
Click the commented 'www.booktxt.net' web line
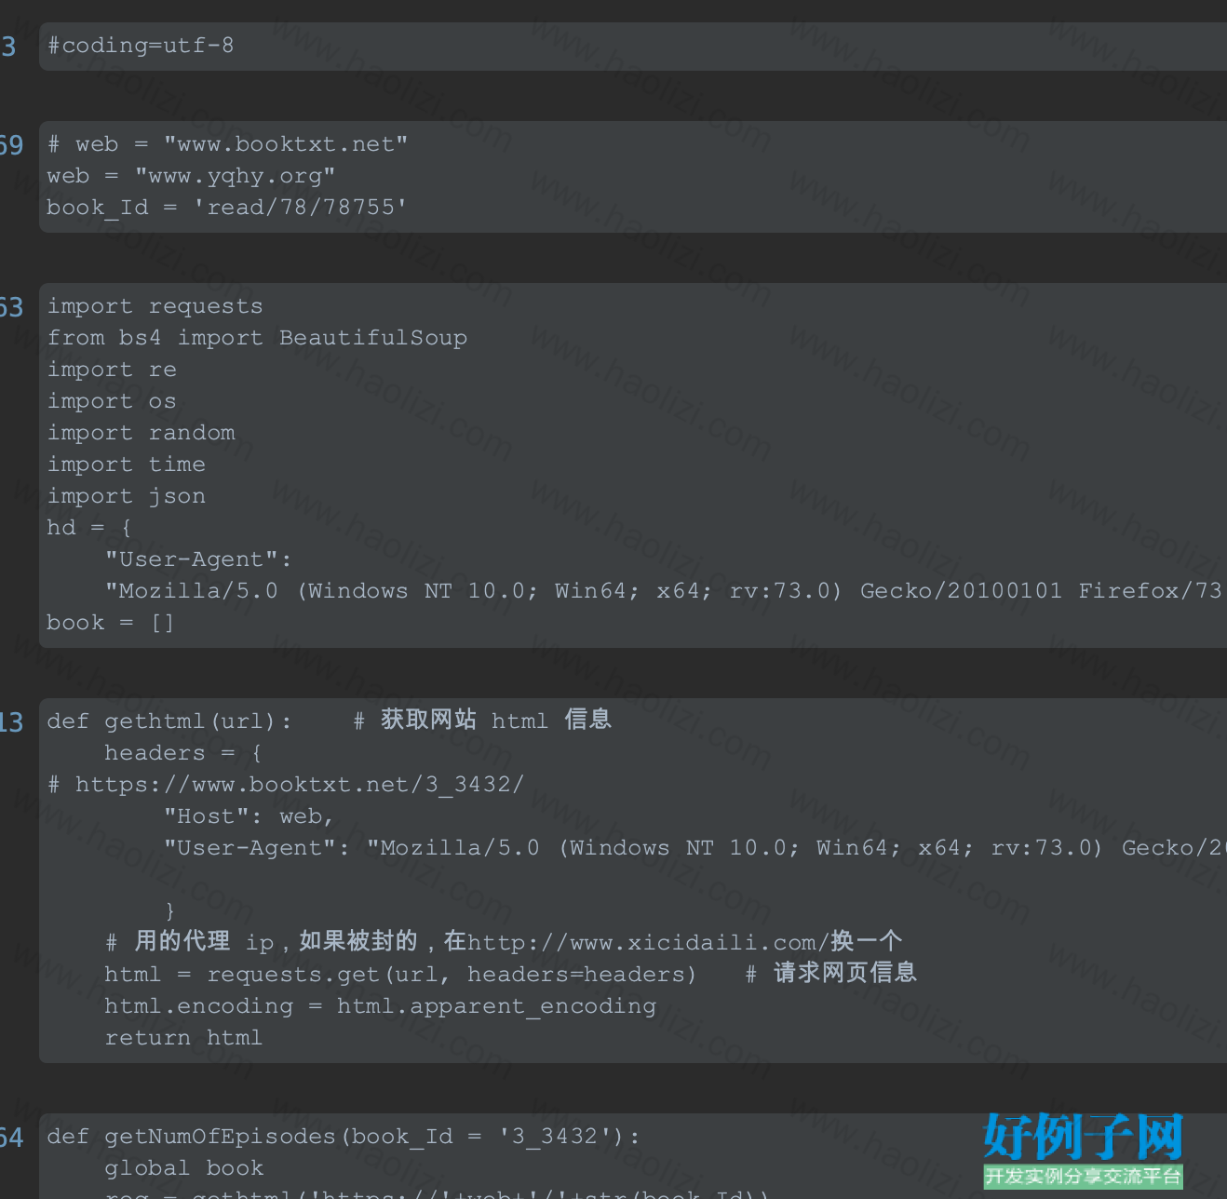coord(227,144)
